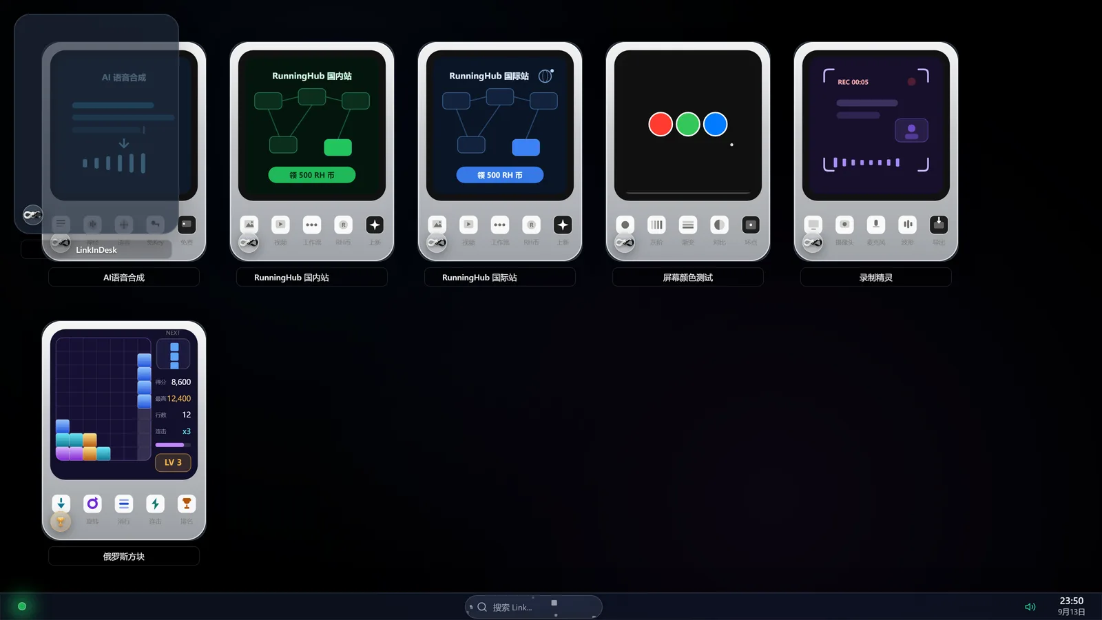The width and height of the screenshot is (1102, 620).
Task: Click the screen monitor icon in 录制精灵 card
Action: 813,225
